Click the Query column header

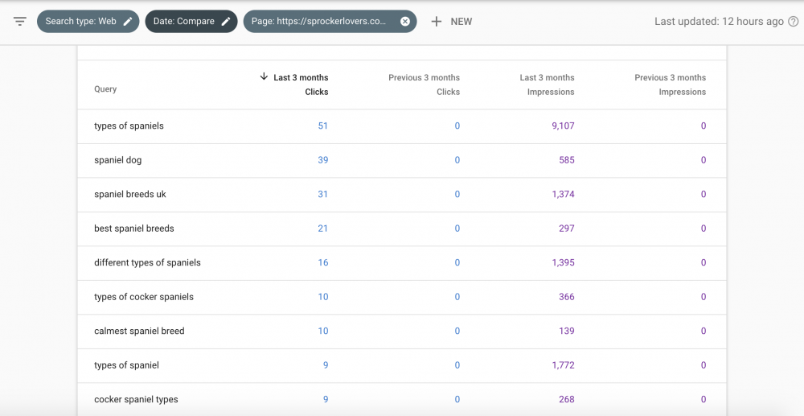[x=105, y=89]
